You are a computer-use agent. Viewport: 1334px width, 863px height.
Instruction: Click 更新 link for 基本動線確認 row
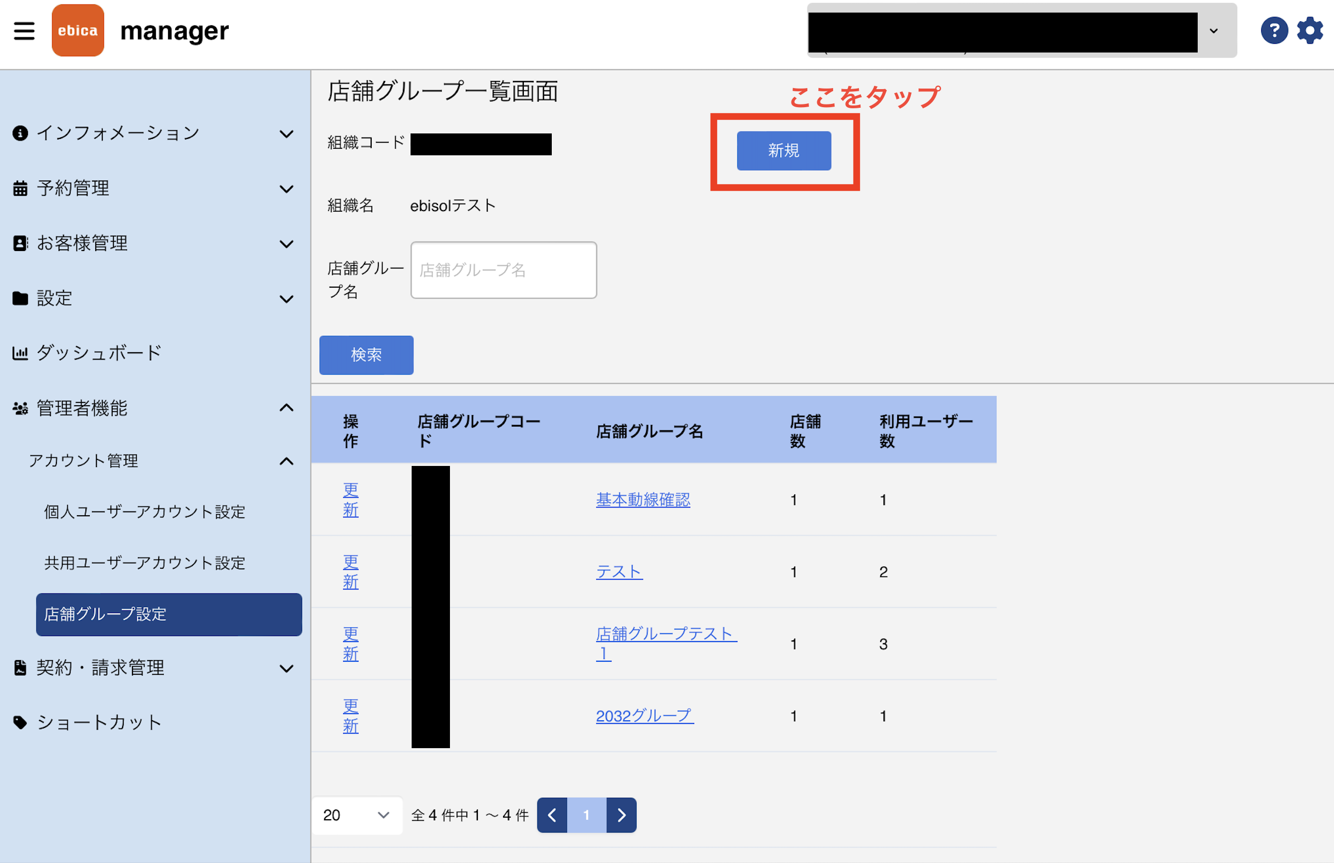(351, 500)
